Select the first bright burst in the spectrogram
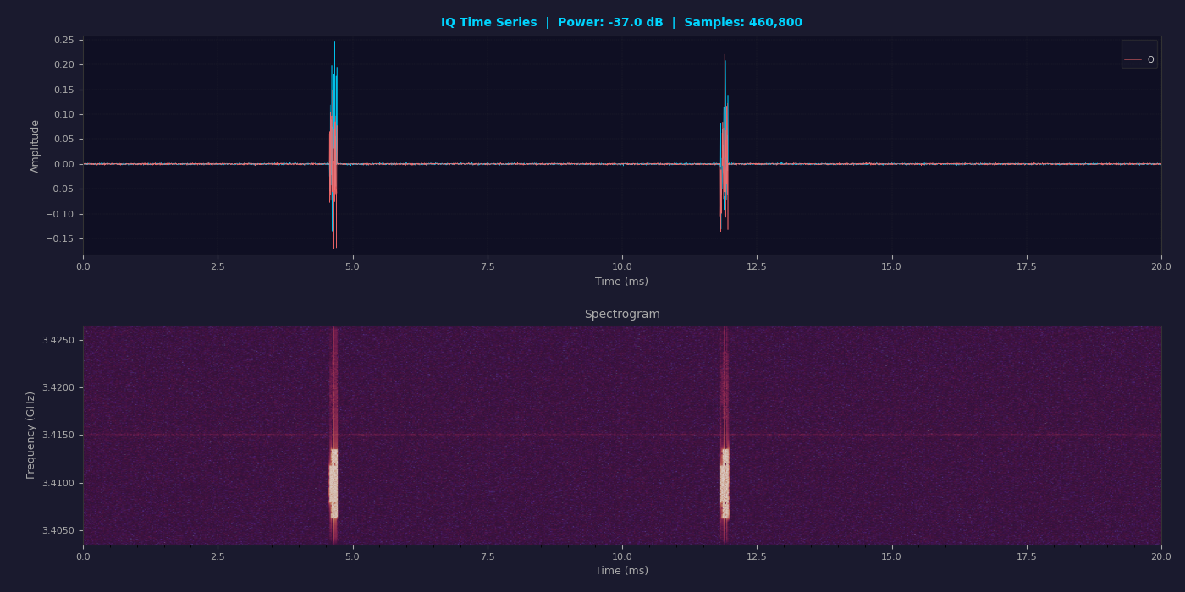Screen dimensions: 1185x592 pos(333,484)
